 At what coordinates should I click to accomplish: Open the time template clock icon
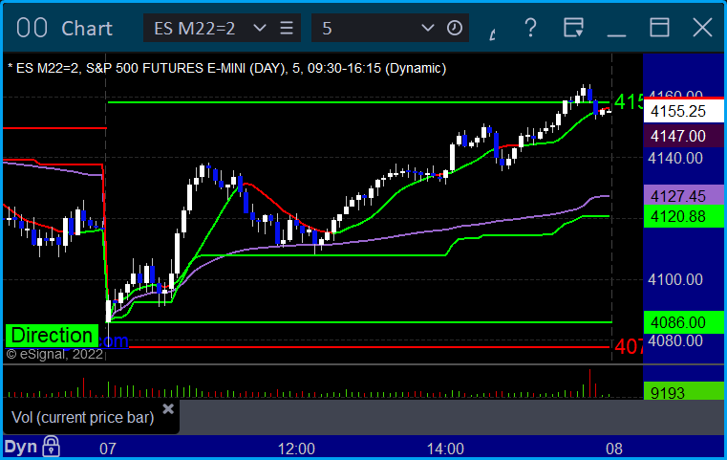click(455, 28)
